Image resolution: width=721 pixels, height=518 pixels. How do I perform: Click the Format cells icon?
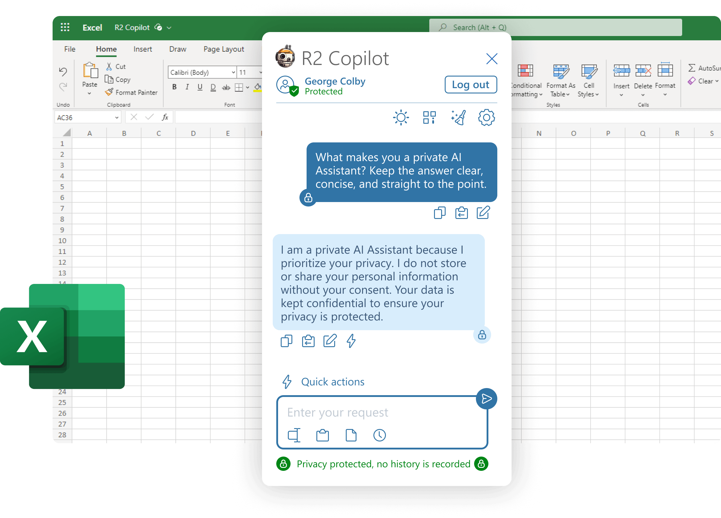point(665,70)
